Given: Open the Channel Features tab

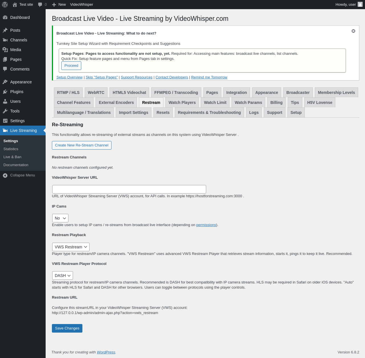Looking at the screenshot, I should pos(74,102).
